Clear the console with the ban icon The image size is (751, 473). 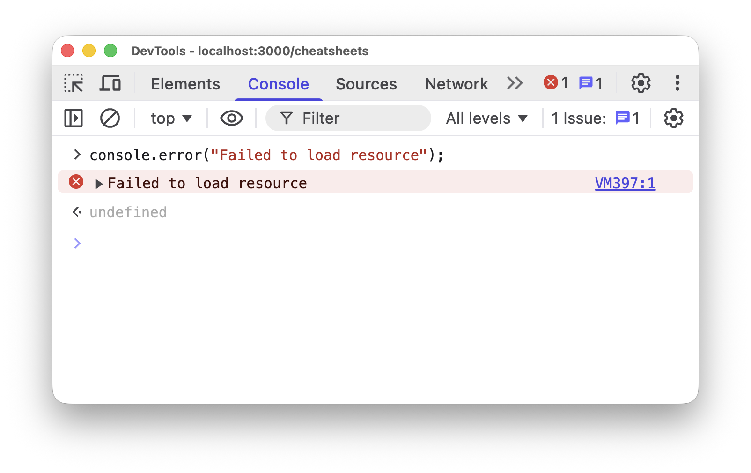click(110, 118)
